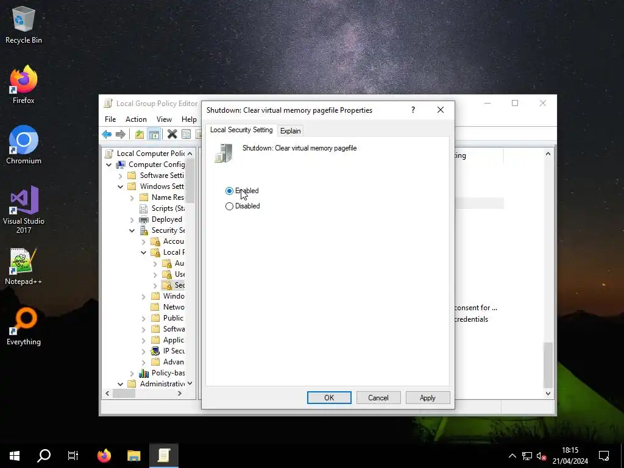Open the File menu in Group Policy Editor

pyautogui.click(x=110, y=119)
